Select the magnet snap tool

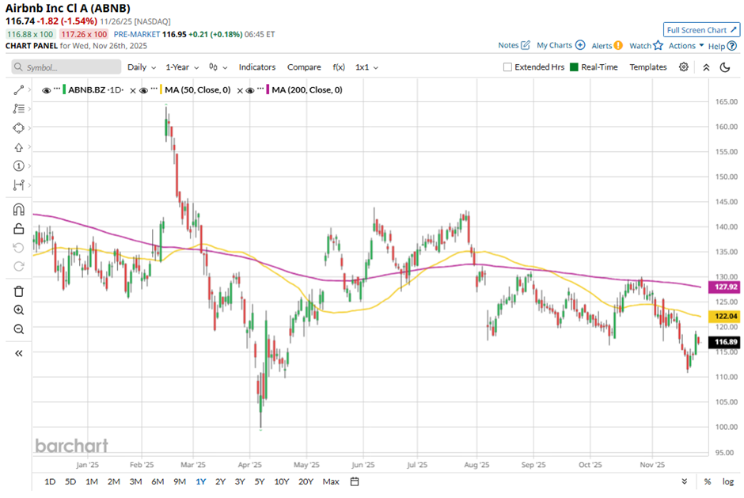tap(19, 210)
